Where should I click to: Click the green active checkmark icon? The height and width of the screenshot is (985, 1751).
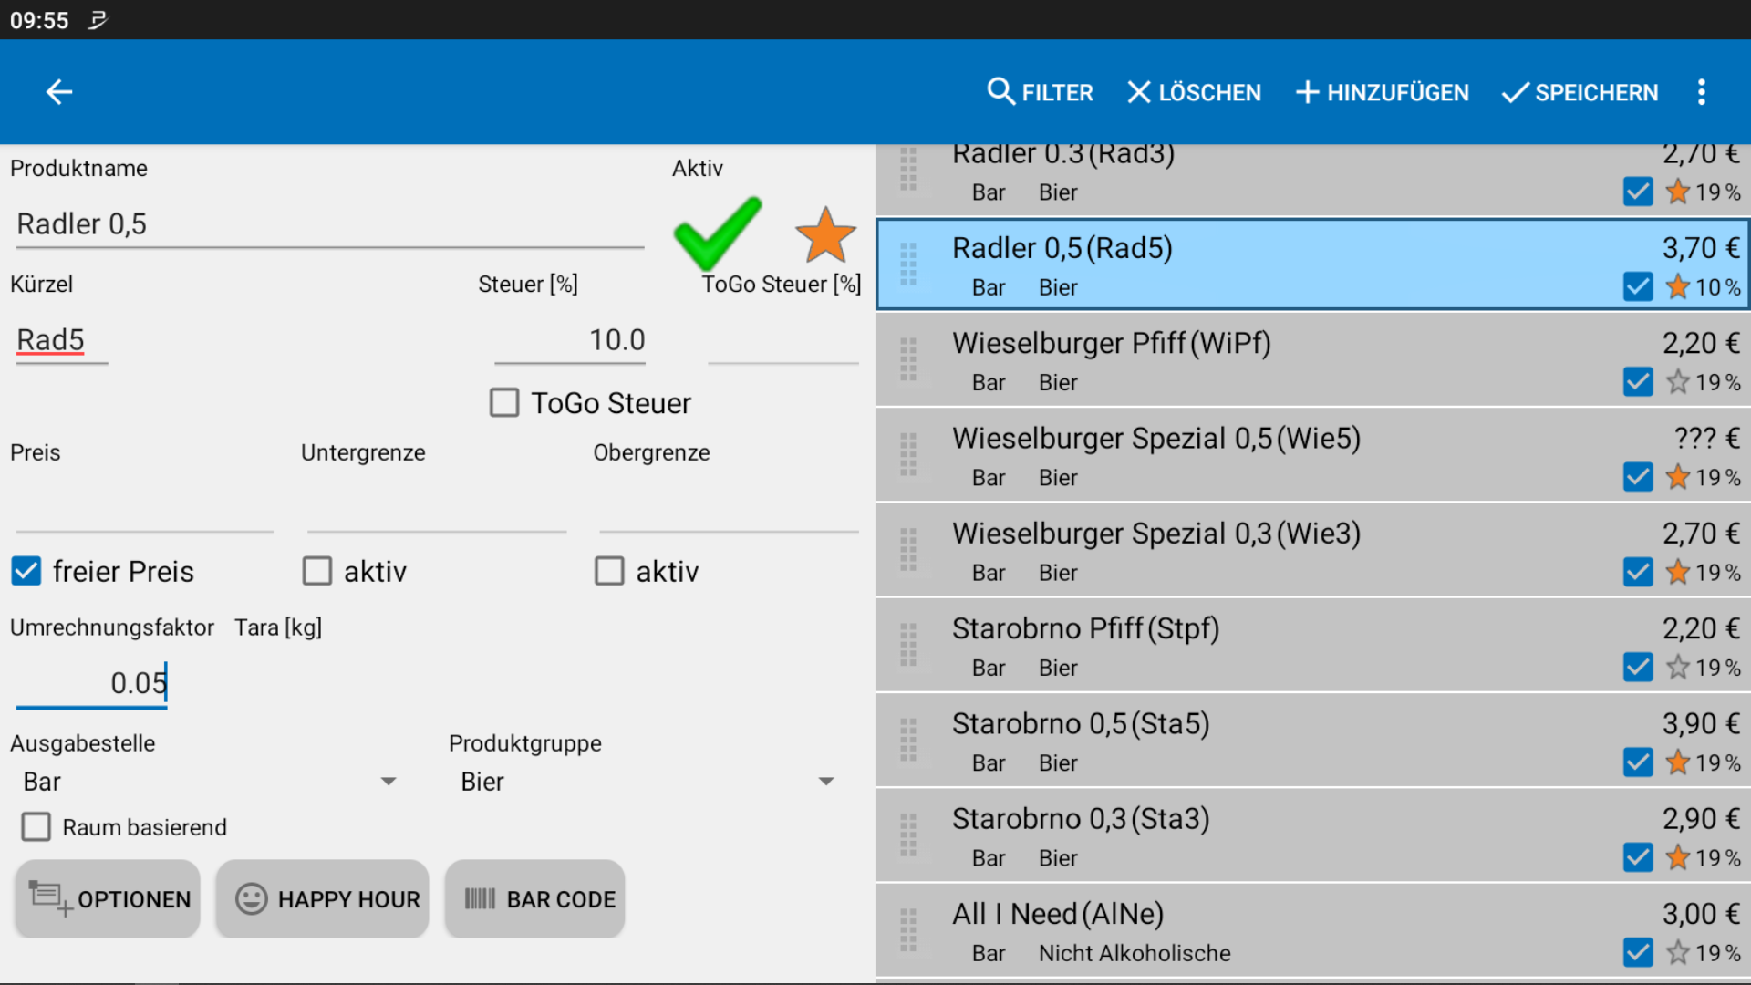click(717, 233)
